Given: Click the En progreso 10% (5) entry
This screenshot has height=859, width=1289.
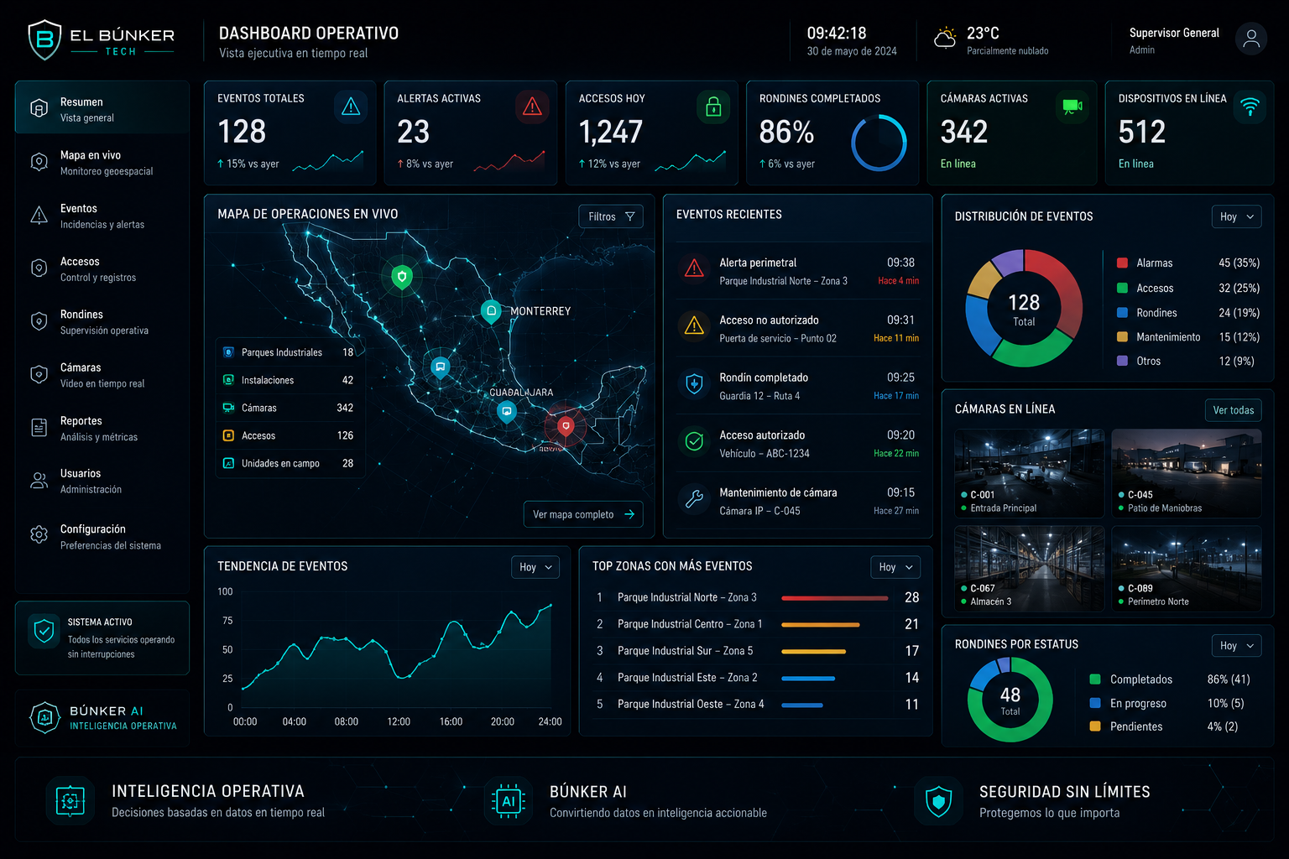Looking at the screenshot, I should [x=1166, y=703].
